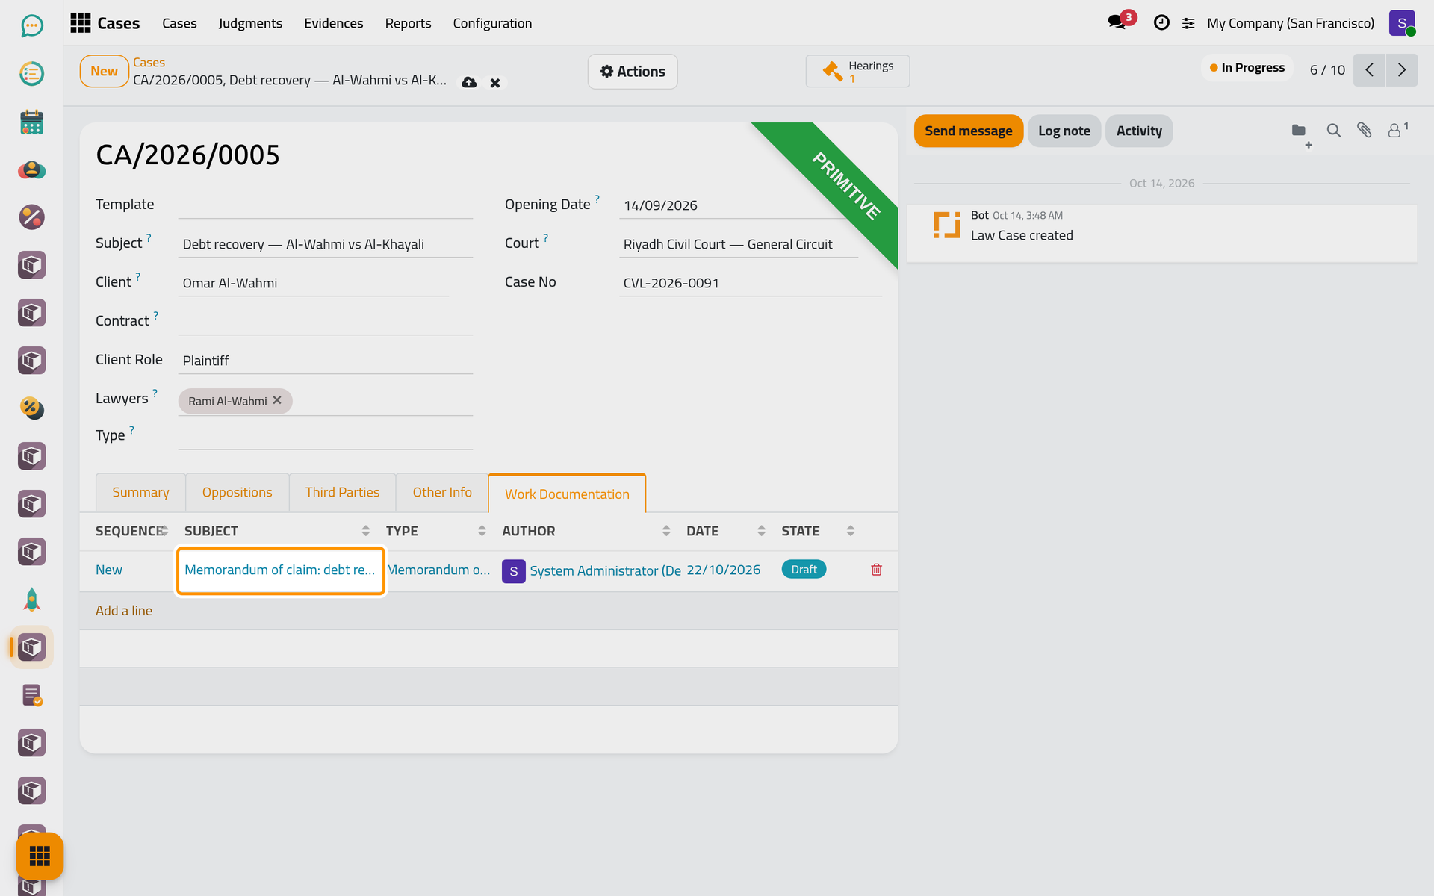Switch to the Third Parties tab

coord(342,492)
